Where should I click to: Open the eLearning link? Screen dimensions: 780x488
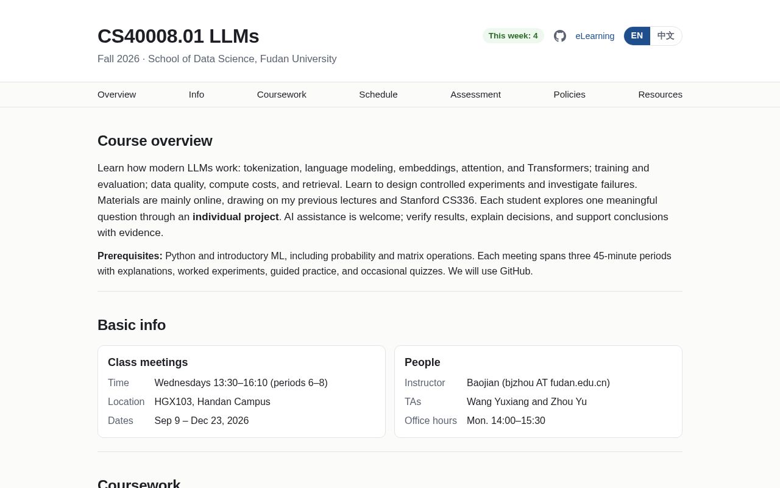[x=595, y=36]
